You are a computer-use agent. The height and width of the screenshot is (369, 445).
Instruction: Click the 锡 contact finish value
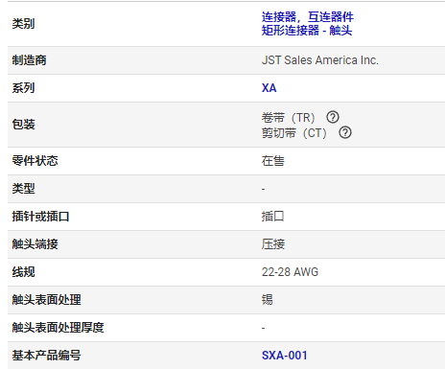(x=268, y=300)
